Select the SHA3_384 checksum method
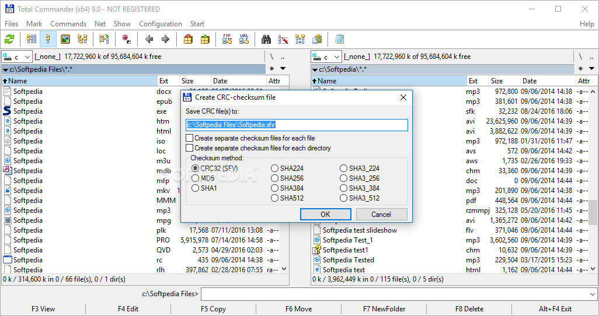This screenshot has width=599, height=316. [360, 188]
